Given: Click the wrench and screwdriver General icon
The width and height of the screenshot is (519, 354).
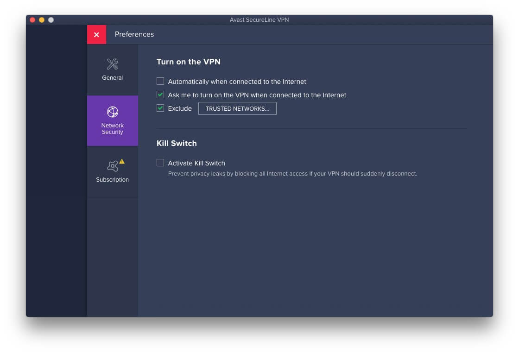Looking at the screenshot, I should 113,64.
